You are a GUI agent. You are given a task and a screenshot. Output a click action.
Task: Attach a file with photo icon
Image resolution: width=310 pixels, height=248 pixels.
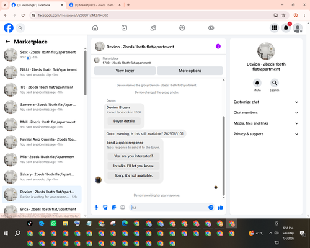pyautogui.click(x=105, y=207)
